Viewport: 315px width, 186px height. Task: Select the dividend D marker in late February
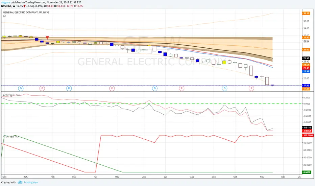pyautogui.click(x=69, y=88)
